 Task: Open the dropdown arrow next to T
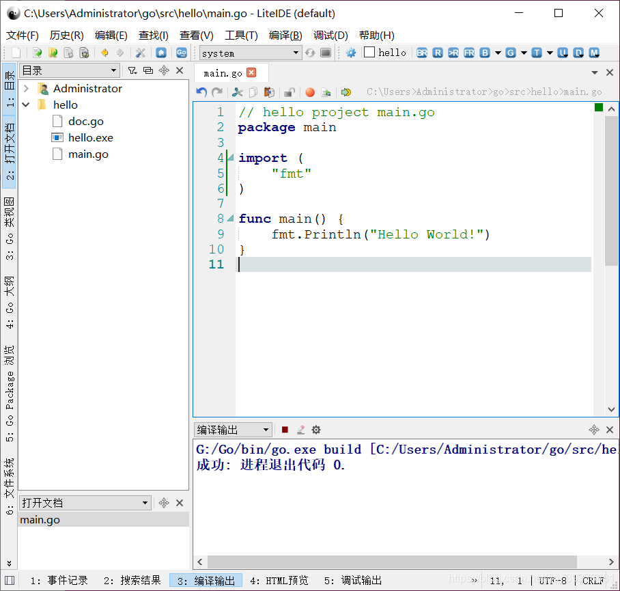[x=550, y=53]
